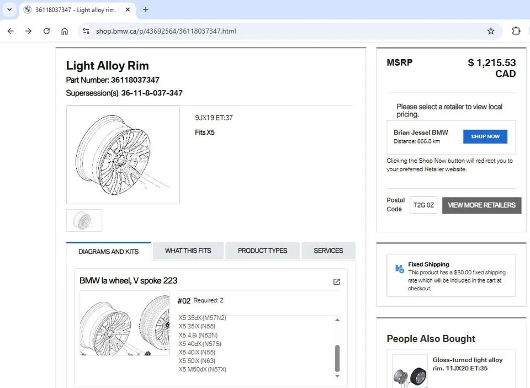Bookmark this page with the star

pos(491,31)
